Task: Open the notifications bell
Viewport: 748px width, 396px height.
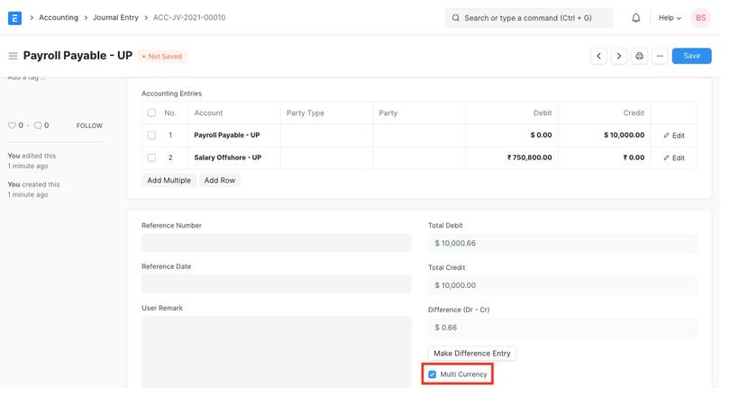Action: click(x=635, y=18)
